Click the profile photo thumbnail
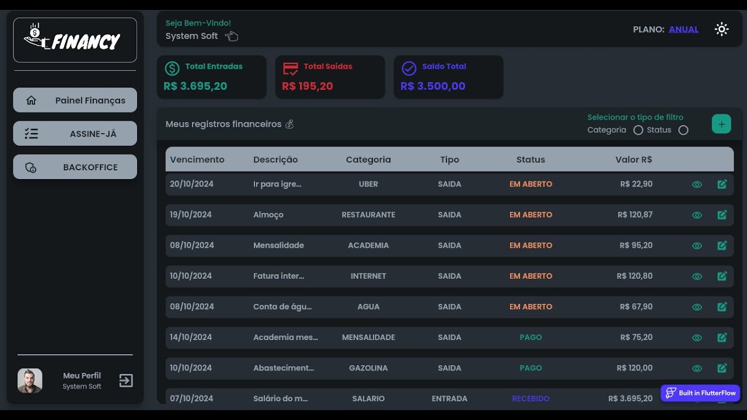747x420 pixels. click(30, 380)
